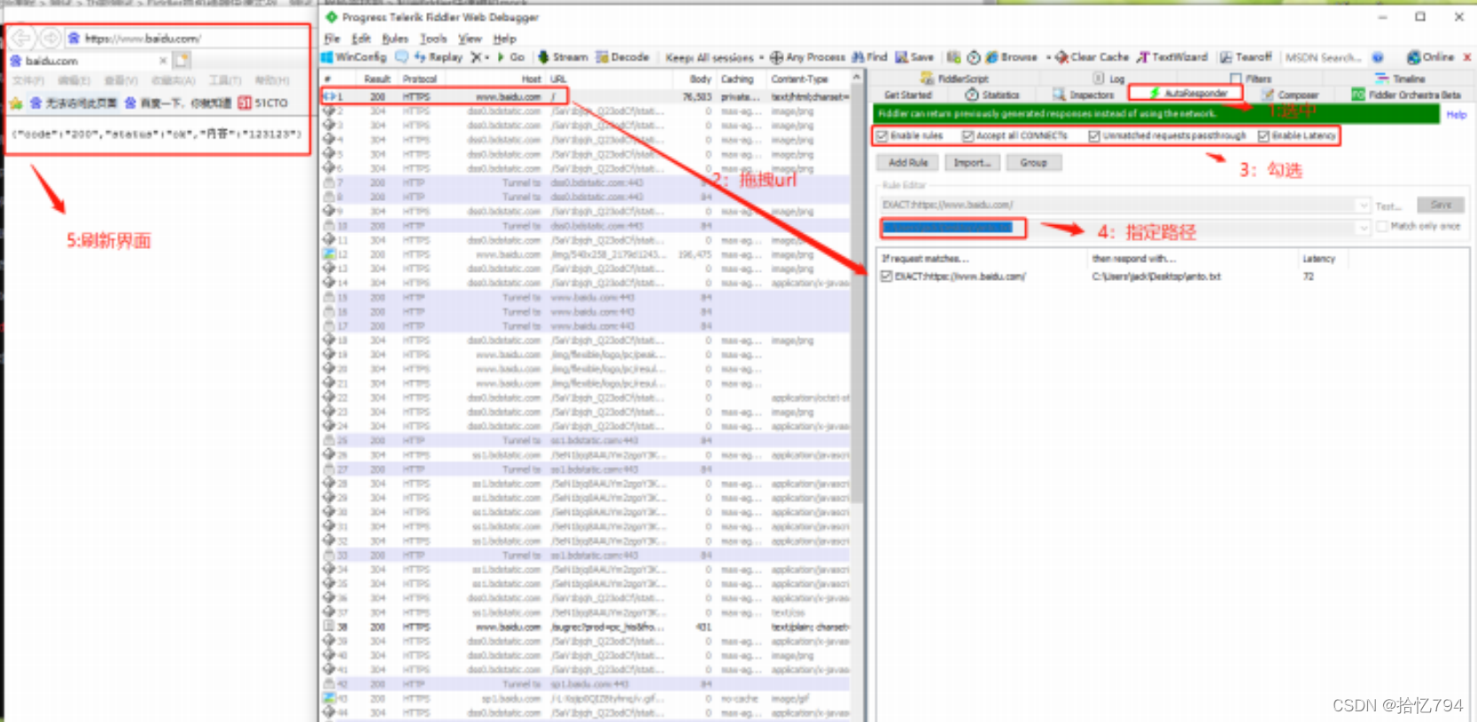This screenshot has height=722, width=1477.
Task: Click the Online status indicator
Action: [x=1431, y=57]
